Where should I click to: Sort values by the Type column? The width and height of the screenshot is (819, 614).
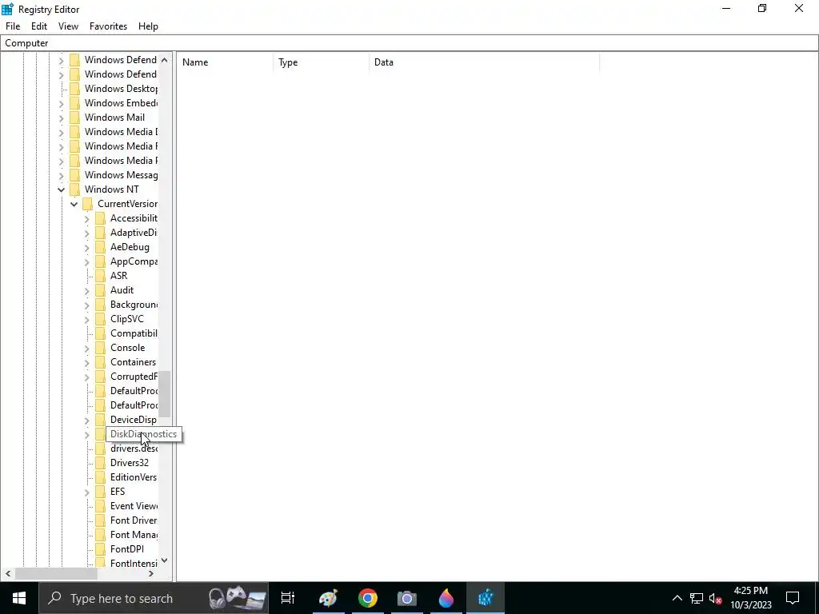[x=322, y=62]
